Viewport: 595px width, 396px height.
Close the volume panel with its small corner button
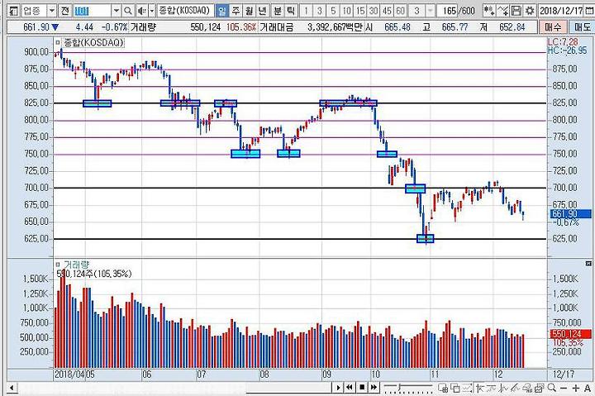coord(588,263)
